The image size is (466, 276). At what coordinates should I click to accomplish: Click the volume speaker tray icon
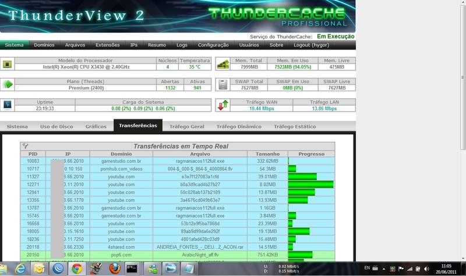pos(426,269)
